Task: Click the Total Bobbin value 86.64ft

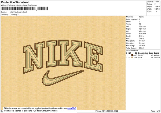Action: click(x=142, y=48)
